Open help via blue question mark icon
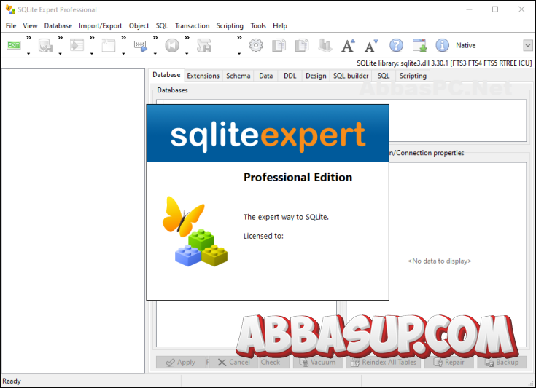The width and height of the screenshot is (536, 388). tap(396, 45)
